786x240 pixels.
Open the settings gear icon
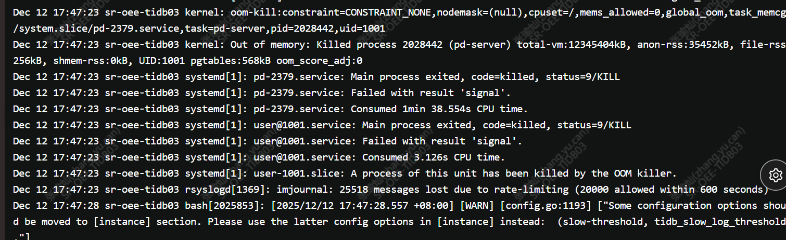point(775,175)
